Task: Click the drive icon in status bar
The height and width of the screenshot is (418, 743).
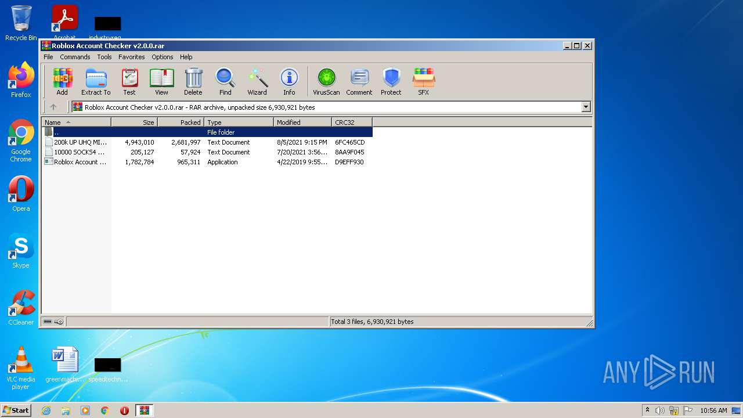Action: 48,322
